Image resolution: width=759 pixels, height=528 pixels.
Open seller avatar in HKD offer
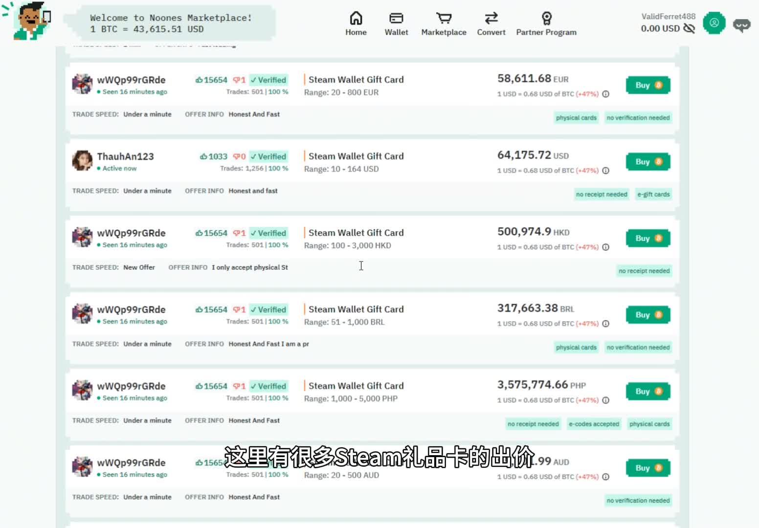(x=82, y=237)
